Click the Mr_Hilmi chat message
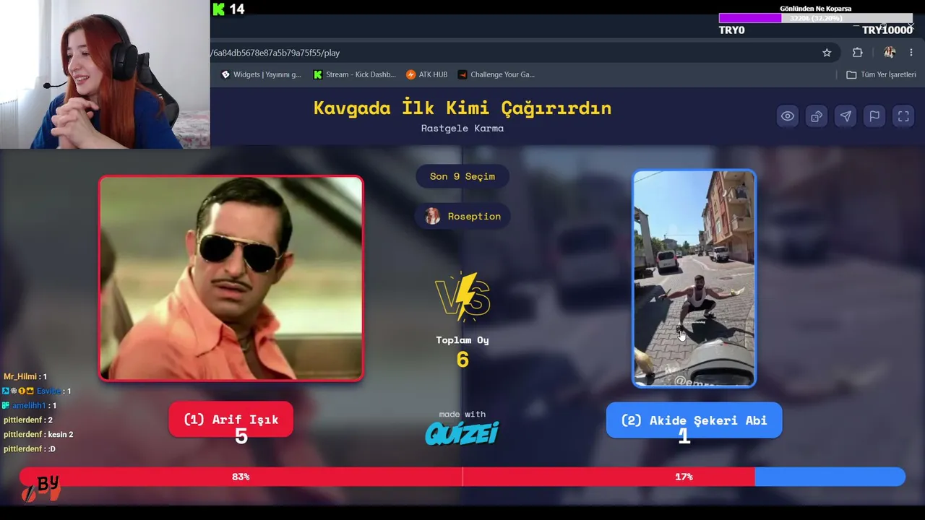Screen dimensions: 925x520 click(25, 376)
